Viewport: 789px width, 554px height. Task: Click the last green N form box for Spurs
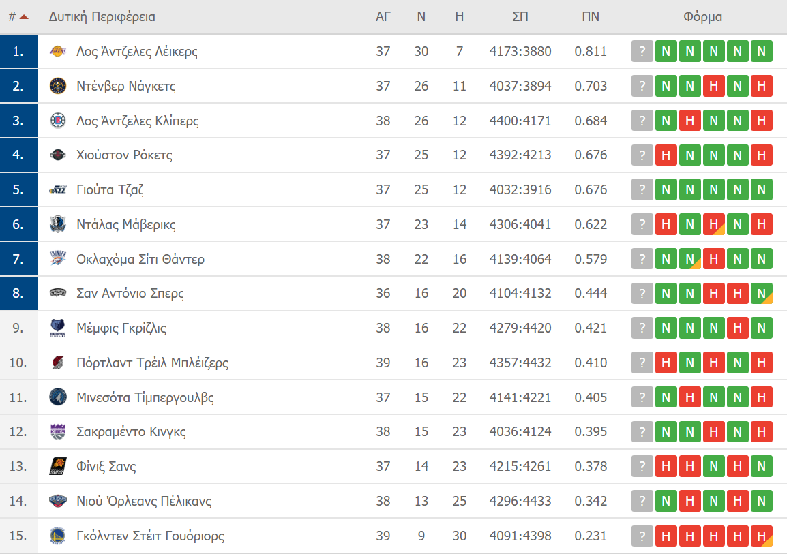coord(761,294)
